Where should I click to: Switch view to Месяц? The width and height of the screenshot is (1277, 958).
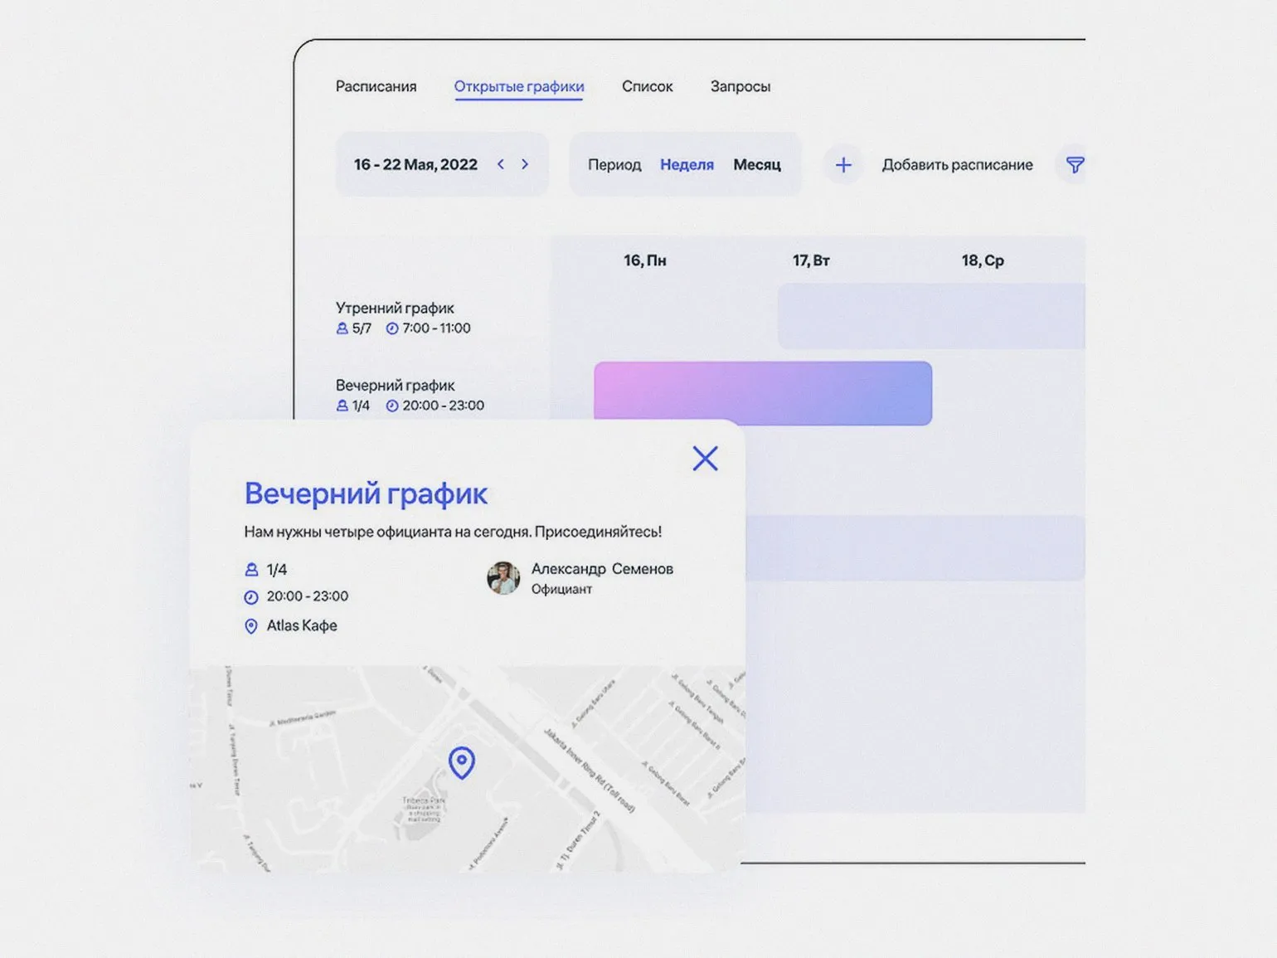(x=756, y=165)
